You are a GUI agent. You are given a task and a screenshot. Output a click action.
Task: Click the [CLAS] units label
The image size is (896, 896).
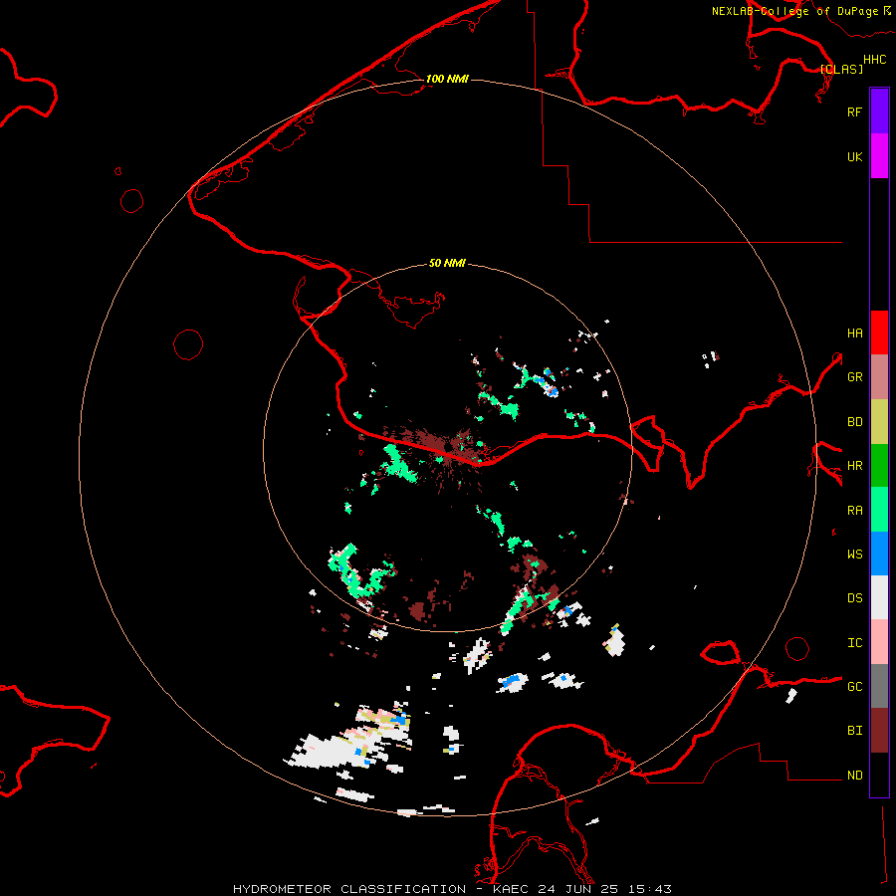point(841,69)
